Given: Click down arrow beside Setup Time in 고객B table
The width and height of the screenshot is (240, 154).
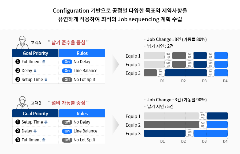Looking at the screenshot, I should pos(46,122).
